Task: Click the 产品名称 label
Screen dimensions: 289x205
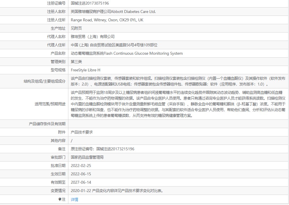Action: [x=58, y=53]
